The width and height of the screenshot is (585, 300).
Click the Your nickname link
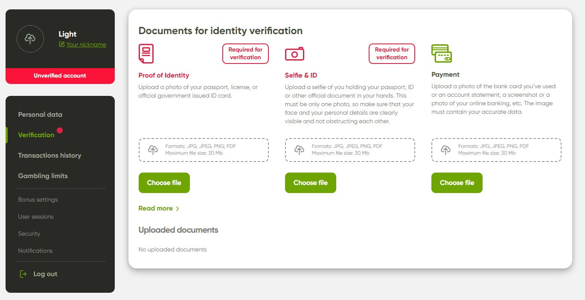[86, 44]
